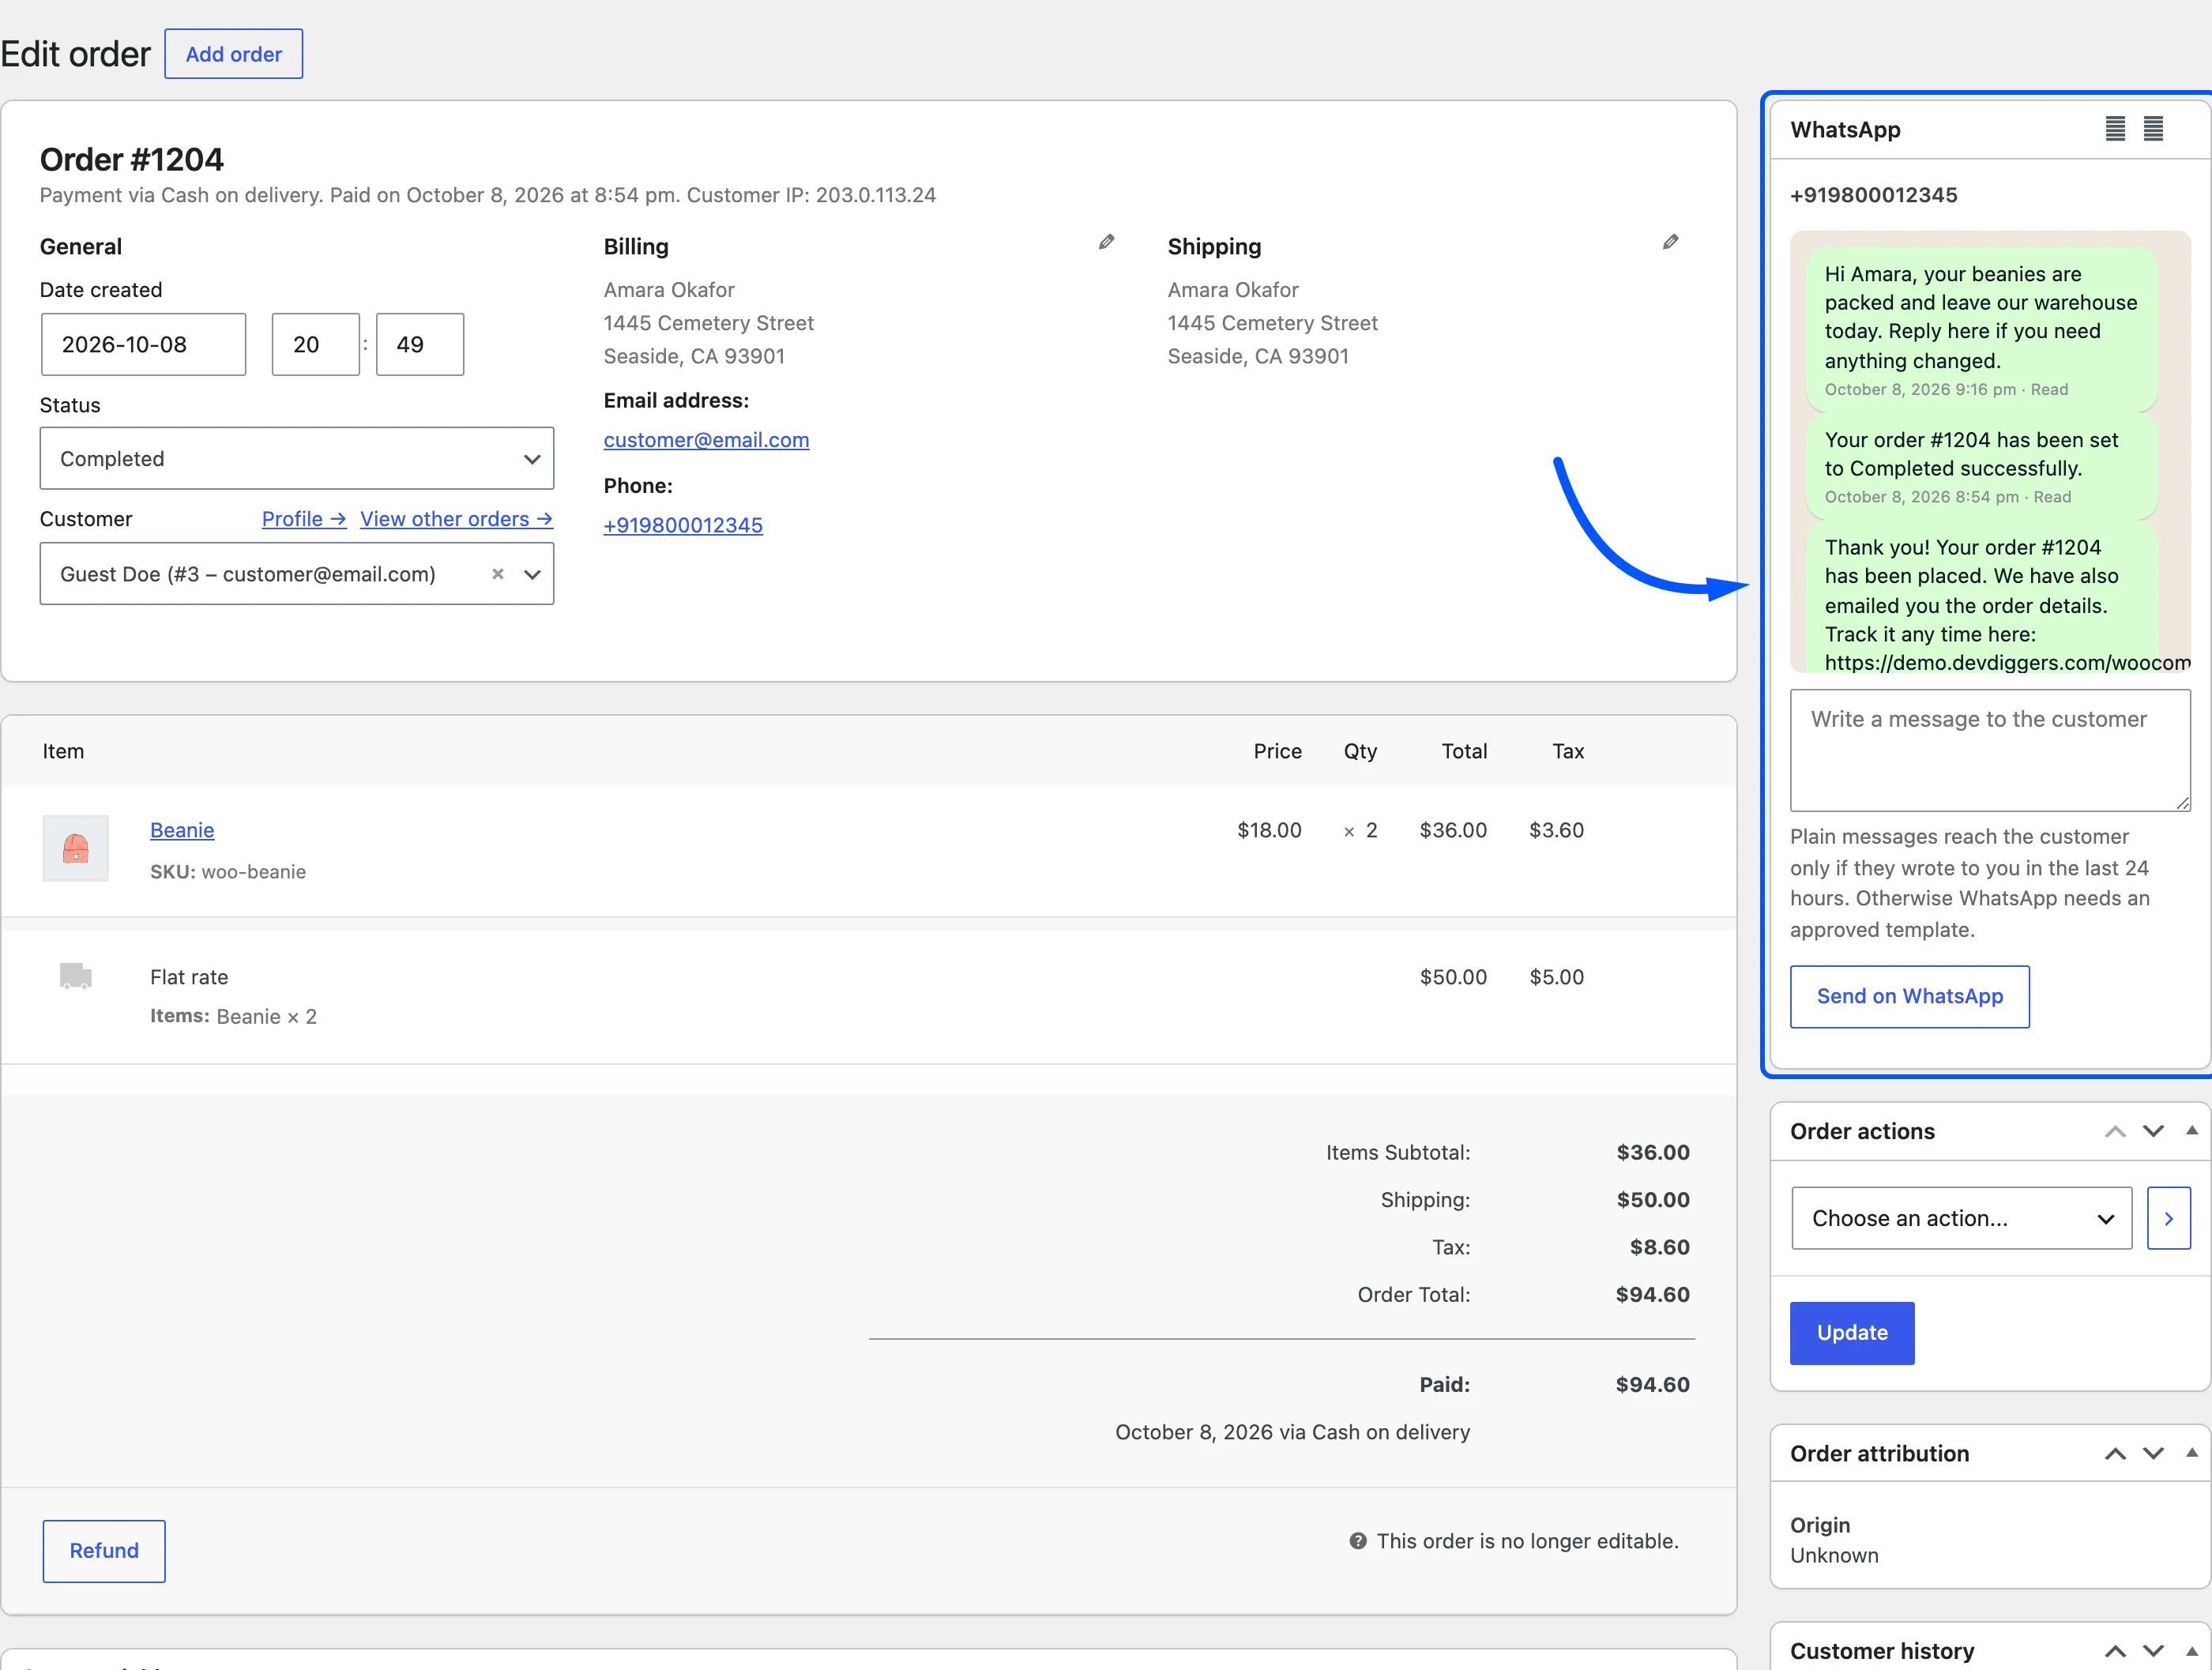The width and height of the screenshot is (2212, 1670).
Task: Open the Customer selection dropdown
Action: pyautogui.click(x=297, y=574)
